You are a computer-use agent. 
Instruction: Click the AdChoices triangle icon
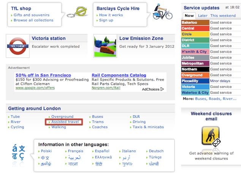click(162, 89)
